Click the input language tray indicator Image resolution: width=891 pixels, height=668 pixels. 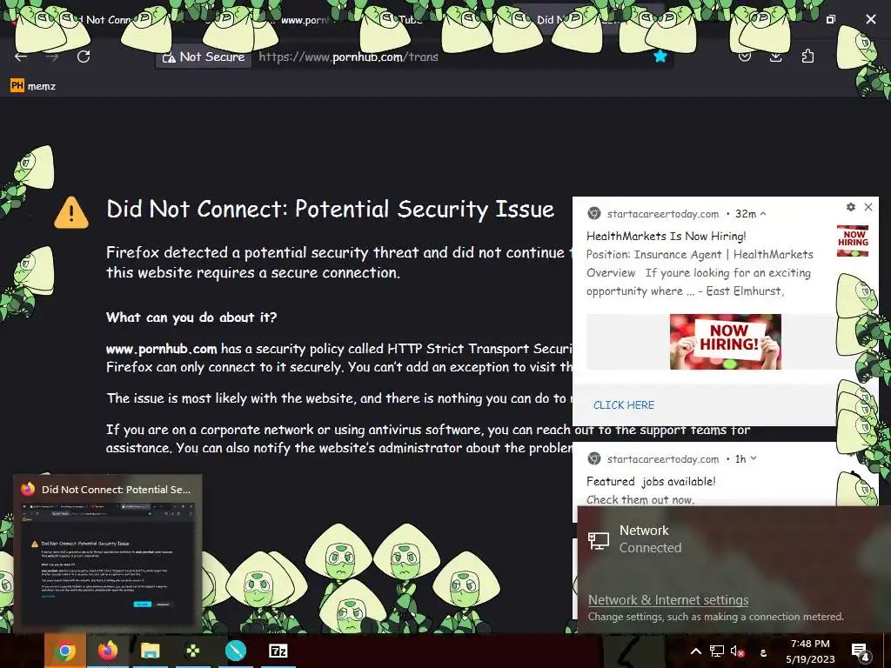(x=763, y=652)
